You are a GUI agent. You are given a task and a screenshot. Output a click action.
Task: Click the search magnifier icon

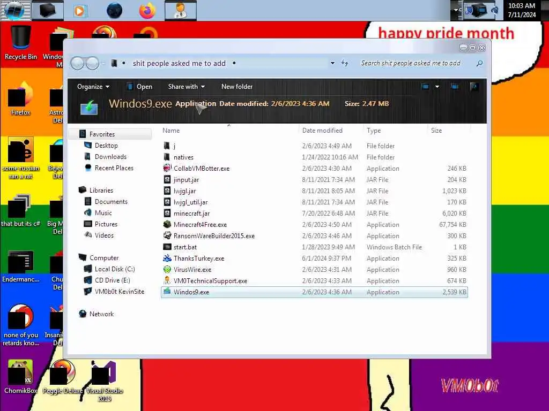click(x=479, y=63)
